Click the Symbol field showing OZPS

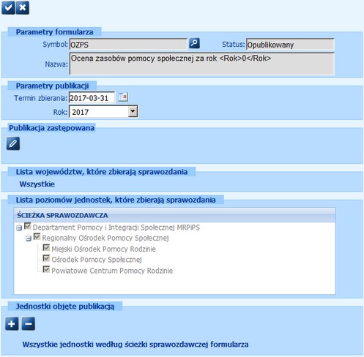128,45
